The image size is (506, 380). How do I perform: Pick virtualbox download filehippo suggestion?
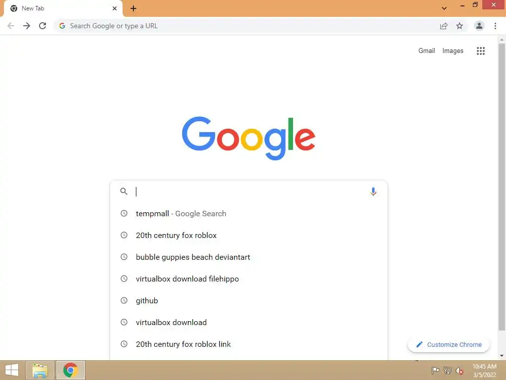[249, 279]
